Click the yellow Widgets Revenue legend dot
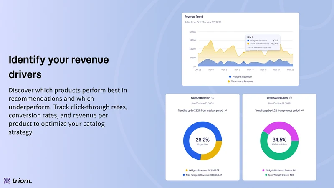Viewport: 334px width, 188px height. tap(187, 170)
